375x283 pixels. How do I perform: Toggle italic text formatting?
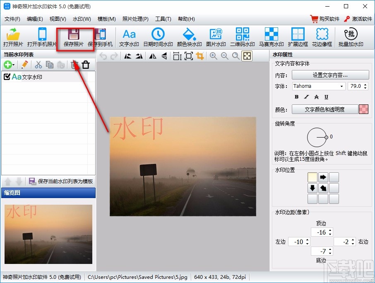click(x=306, y=97)
